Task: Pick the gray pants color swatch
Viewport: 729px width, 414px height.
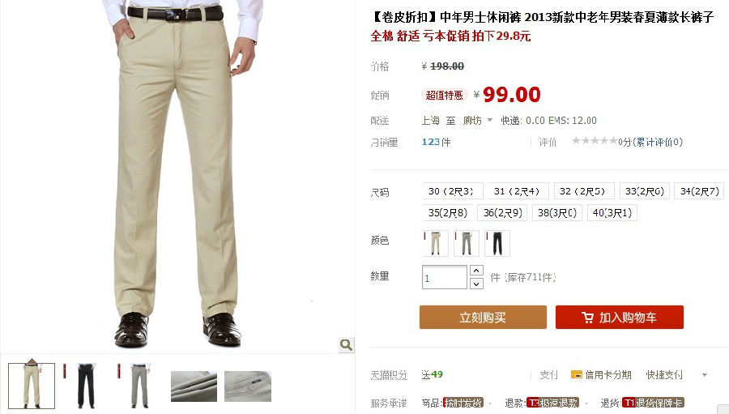Action: 467,243
